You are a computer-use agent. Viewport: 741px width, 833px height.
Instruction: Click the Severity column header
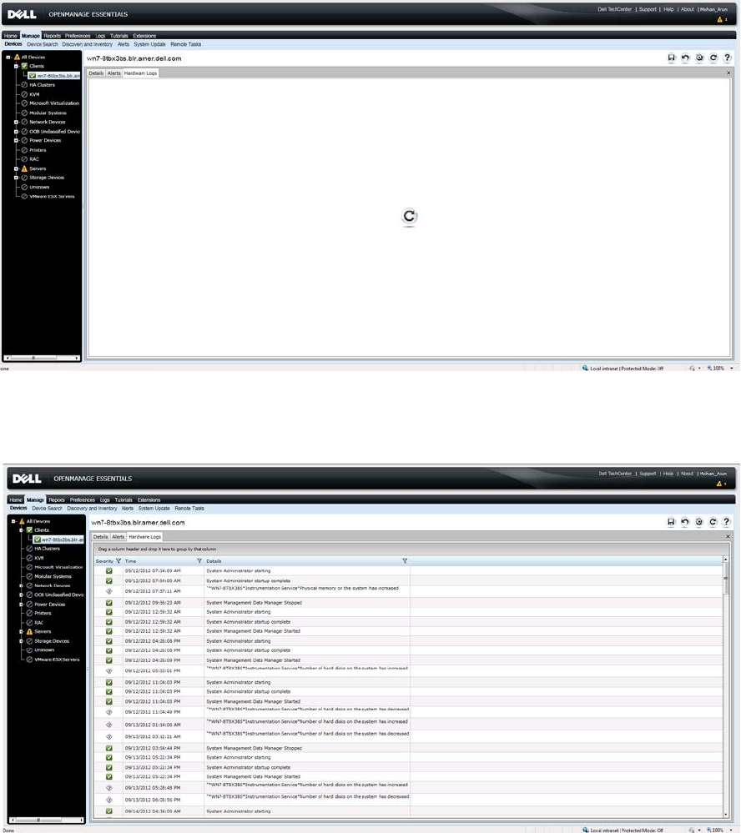[x=104, y=561]
